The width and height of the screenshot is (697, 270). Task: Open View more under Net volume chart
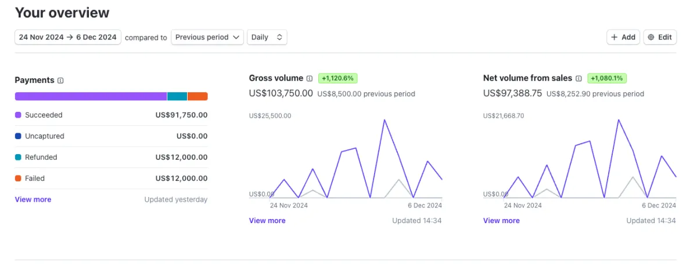(x=501, y=221)
